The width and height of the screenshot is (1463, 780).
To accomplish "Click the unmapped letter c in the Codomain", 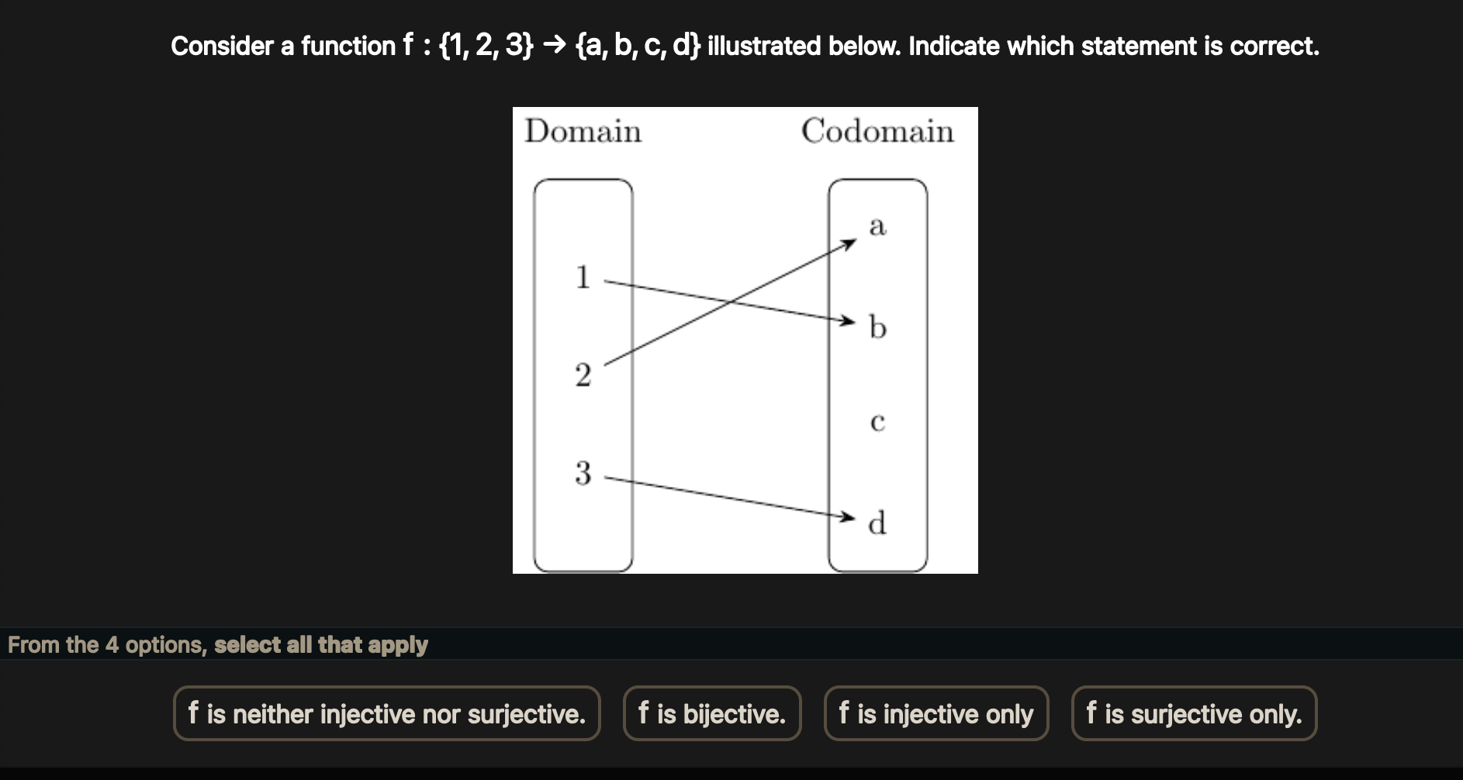I will [x=877, y=422].
